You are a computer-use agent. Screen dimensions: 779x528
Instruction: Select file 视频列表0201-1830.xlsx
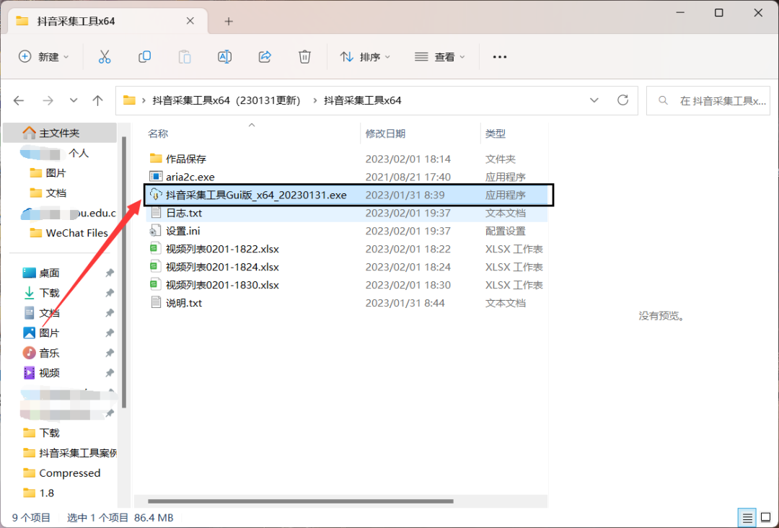point(222,285)
